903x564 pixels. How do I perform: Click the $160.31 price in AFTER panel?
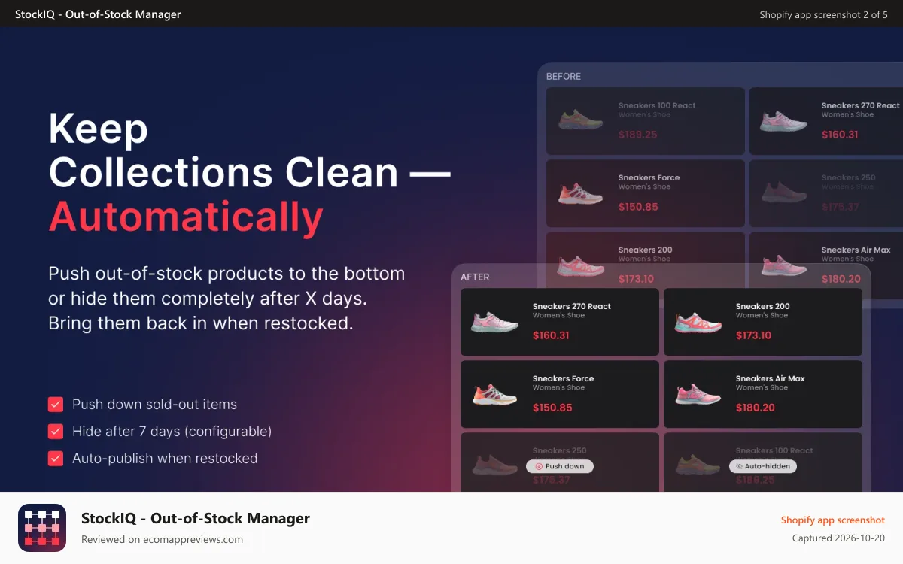[x=551, y=336]
